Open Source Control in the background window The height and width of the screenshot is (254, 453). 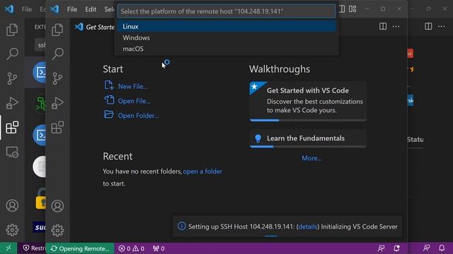pyautogui.click(x=12, y=78)
